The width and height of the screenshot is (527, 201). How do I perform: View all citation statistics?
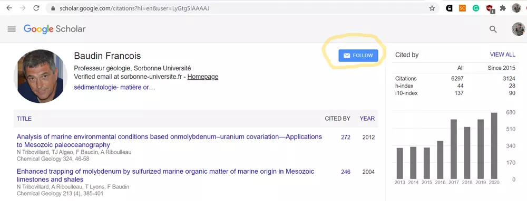click(x=502, y=55)
